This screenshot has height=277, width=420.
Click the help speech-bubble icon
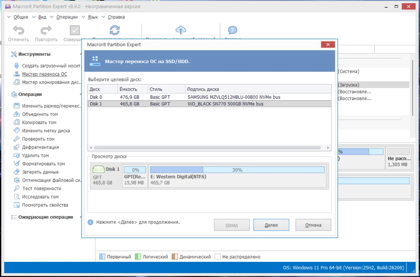tap(233, 30)
